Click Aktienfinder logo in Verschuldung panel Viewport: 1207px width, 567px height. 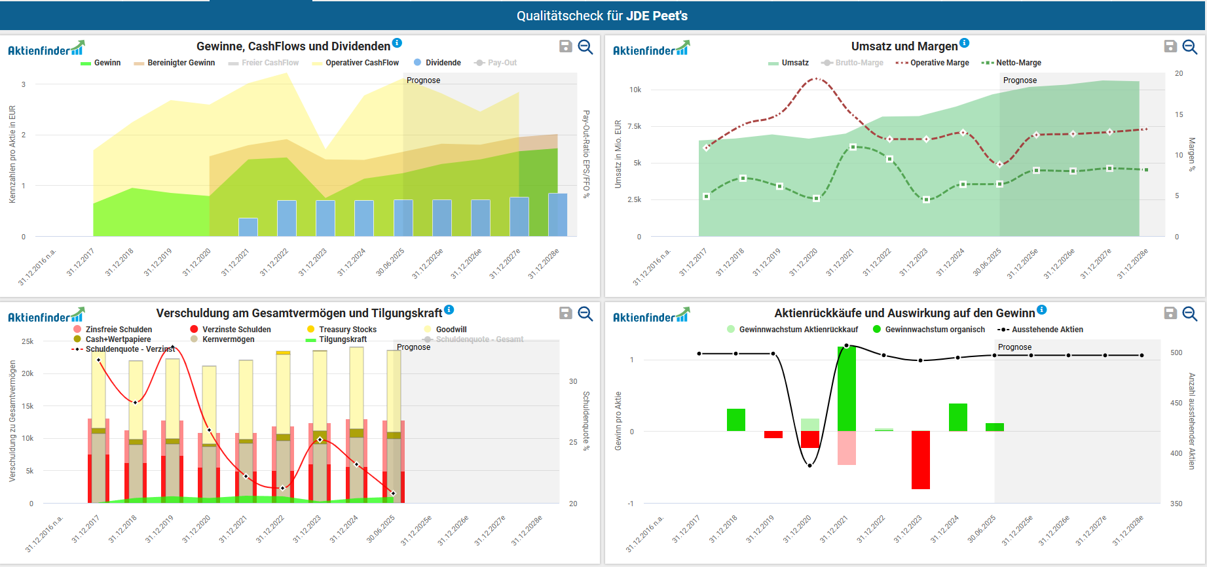(46, 316)
